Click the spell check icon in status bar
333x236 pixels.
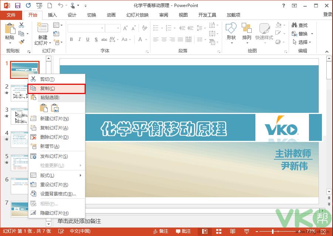click(x=61, y=231)
